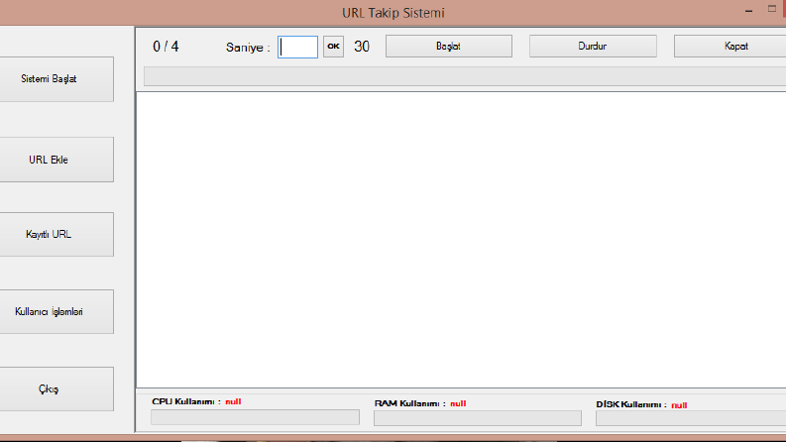Maximize the URL Takip Sistemi window
The image size is (786, 442).
pyautogui.click(x=772, y=9)
